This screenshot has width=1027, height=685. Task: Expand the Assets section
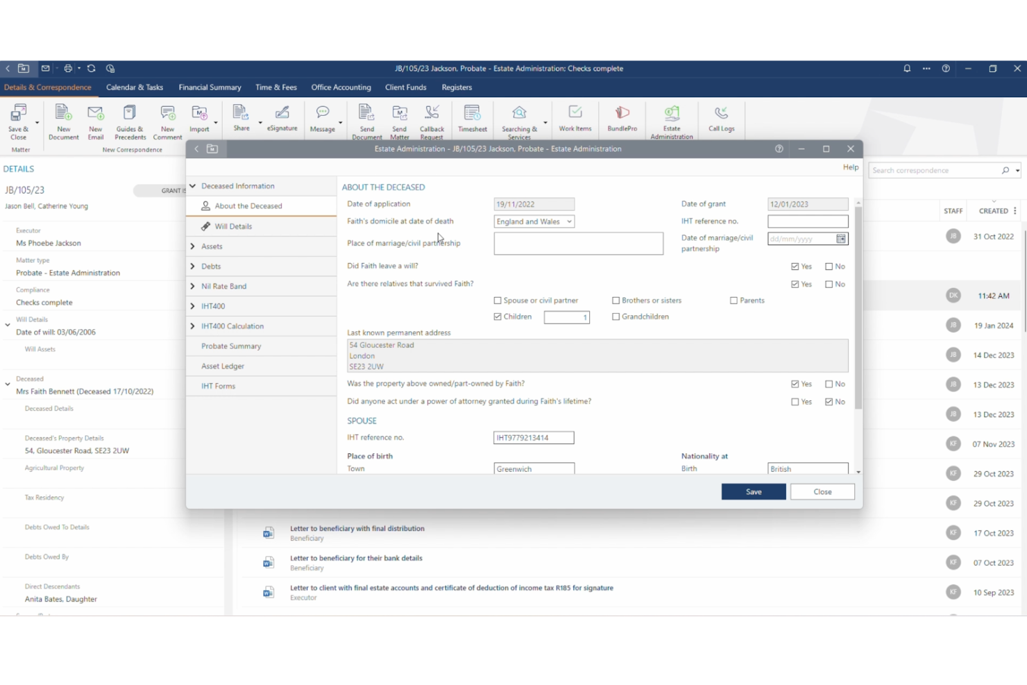coord(193,246)
